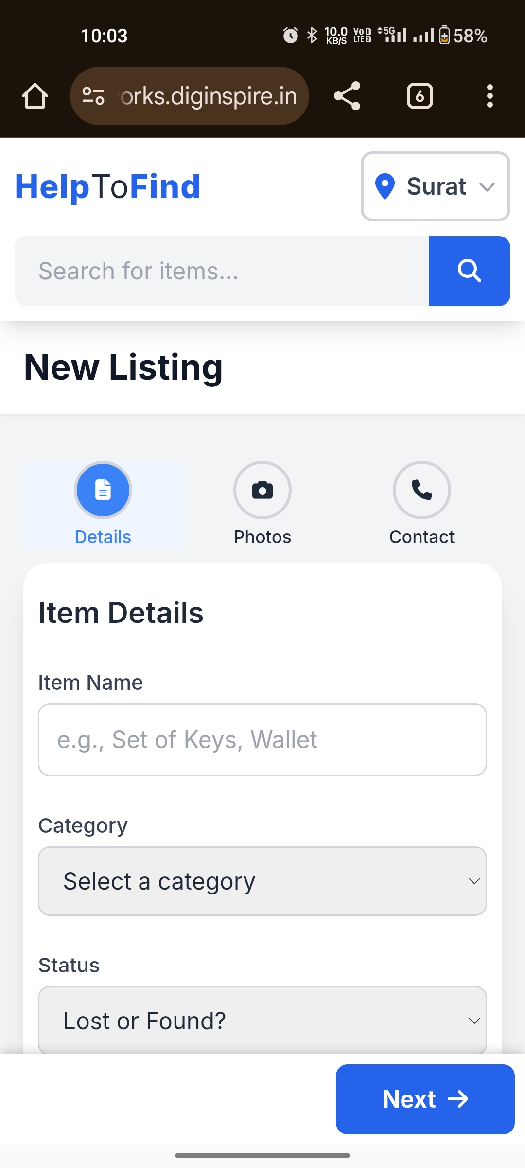Screen dimensions: 525x1168
Task: Tap the blue search magnifier button
Action: 469,271
